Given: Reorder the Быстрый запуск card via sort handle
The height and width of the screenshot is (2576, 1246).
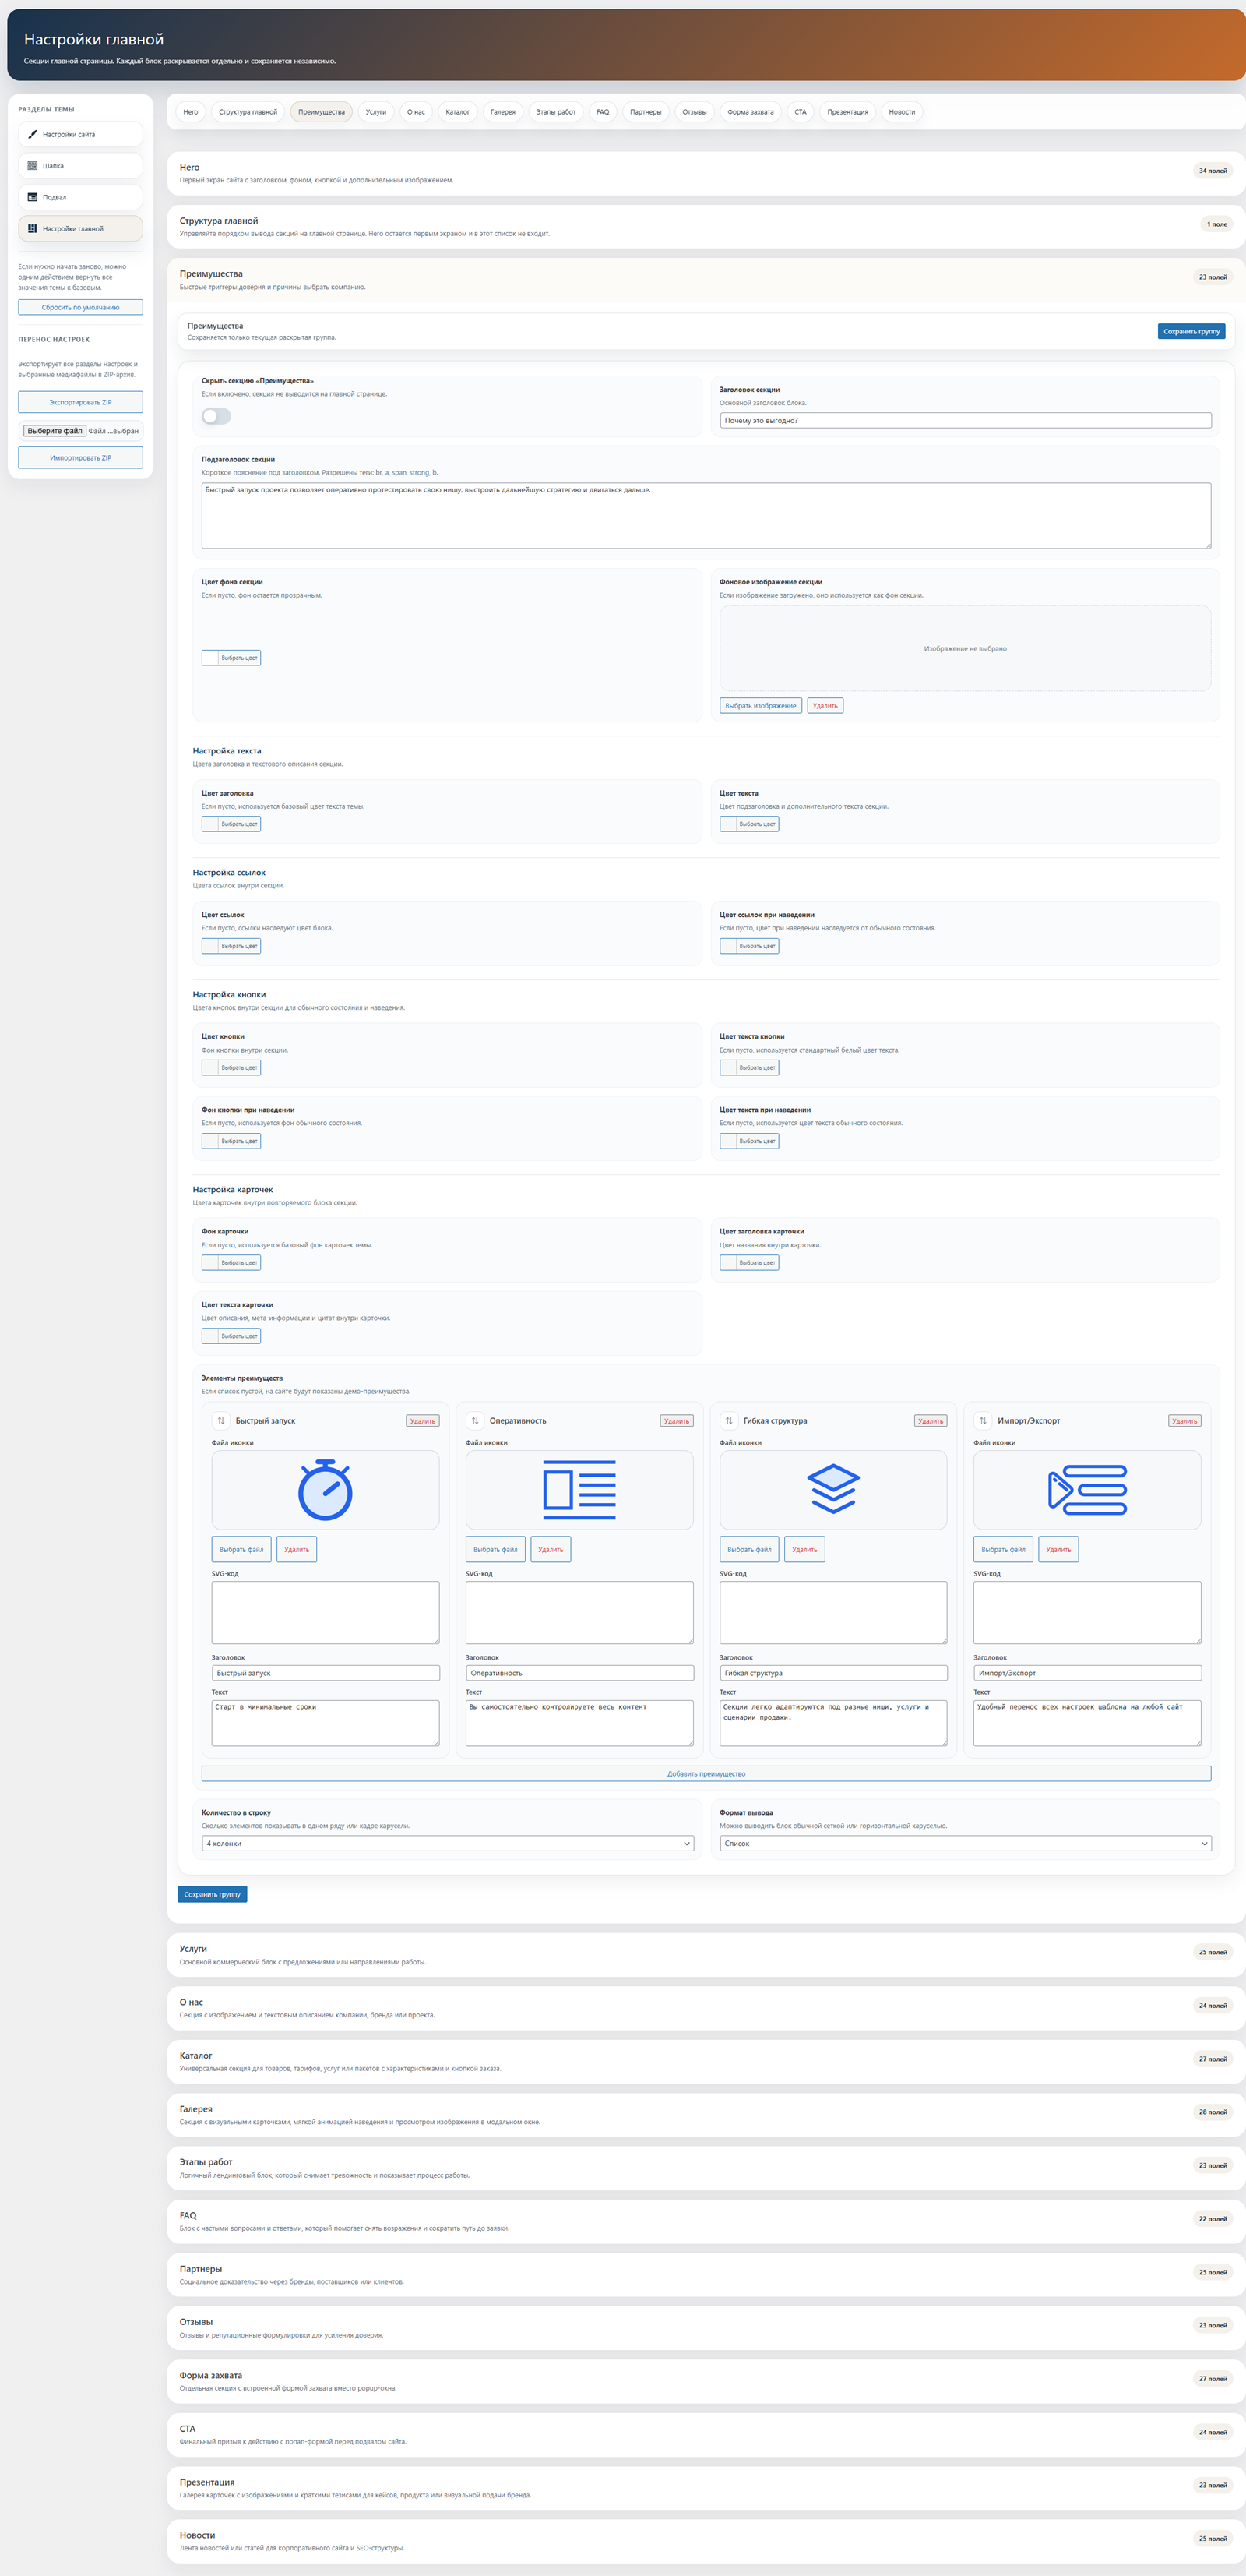Looking at the screenshot, I should coord(221,1420).
